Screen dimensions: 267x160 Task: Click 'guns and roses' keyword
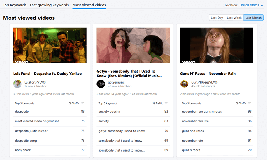click(193, 131)
